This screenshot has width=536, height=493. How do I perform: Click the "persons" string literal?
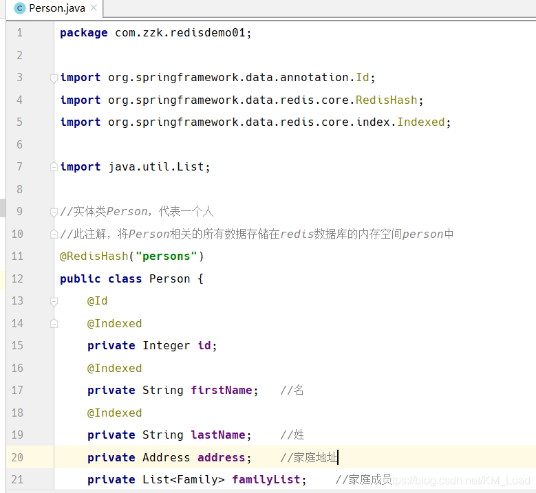point(166,256)
